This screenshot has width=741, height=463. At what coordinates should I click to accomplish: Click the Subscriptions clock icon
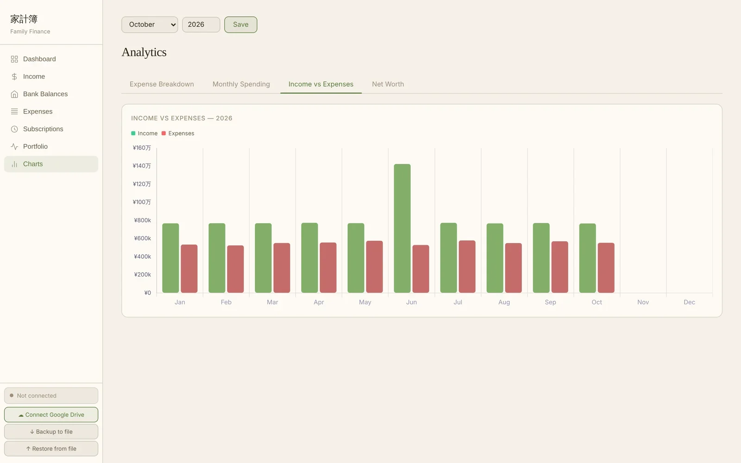pyautogui.click(x=14, y=129)
